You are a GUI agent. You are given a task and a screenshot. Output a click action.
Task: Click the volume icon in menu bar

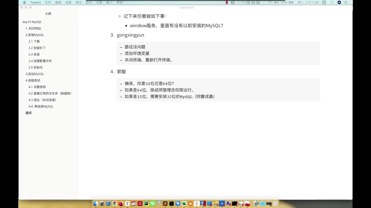[x=277, y=2]
